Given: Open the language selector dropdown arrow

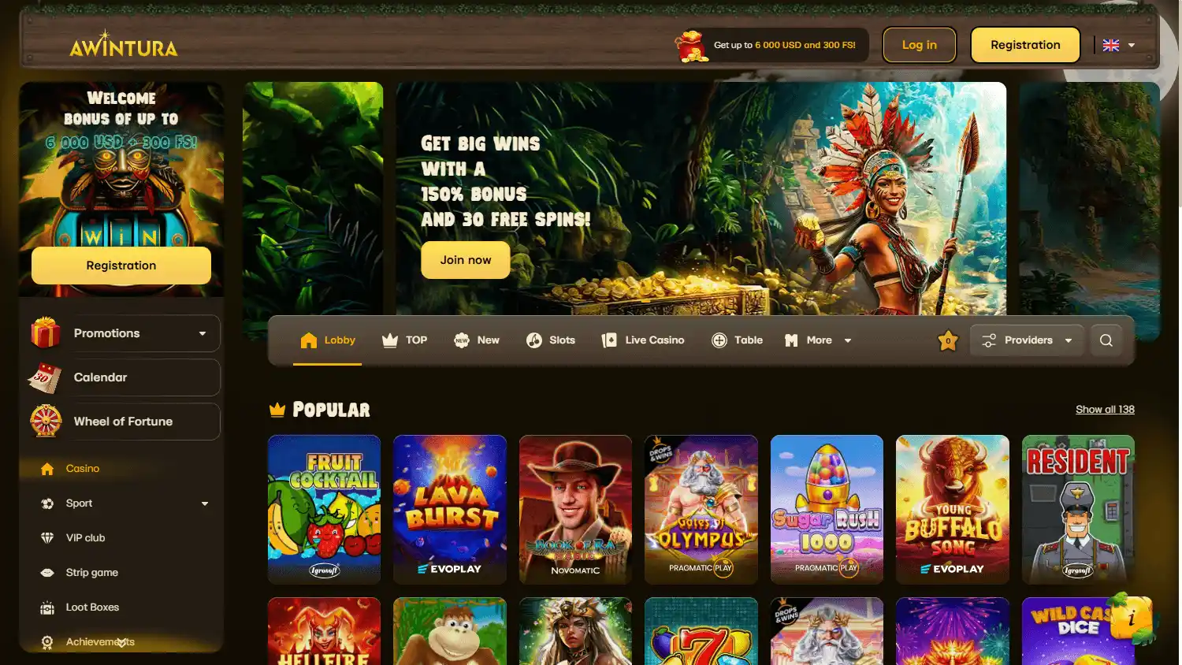Looking at the screenshot, I should tap(1132, 45).
